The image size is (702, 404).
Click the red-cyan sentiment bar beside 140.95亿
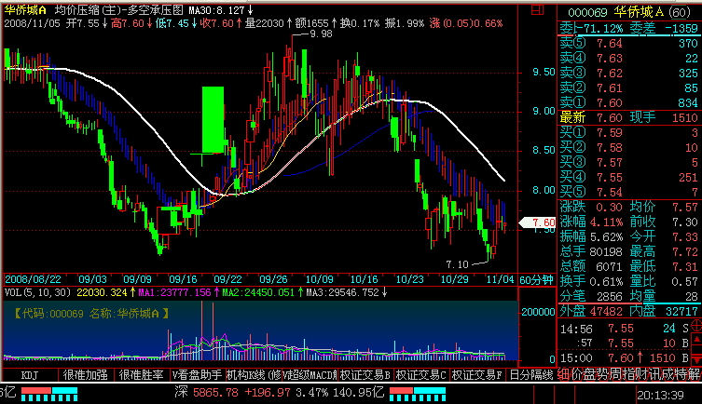tap(418, 394)
